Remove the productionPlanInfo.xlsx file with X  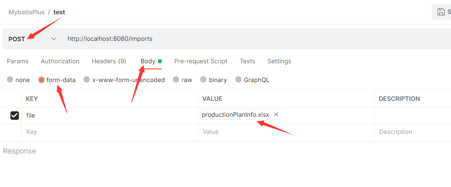click(x=276, y=115)
